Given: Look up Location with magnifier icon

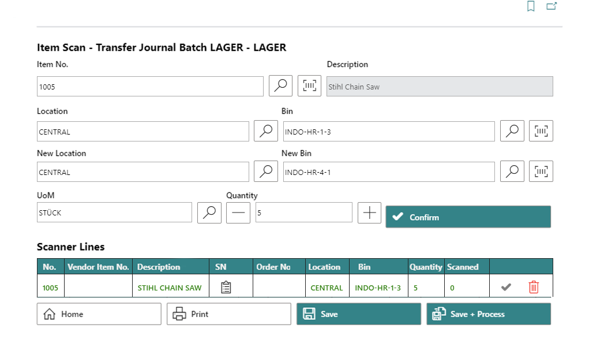Looking at the screenshot, I should (266, 131).
